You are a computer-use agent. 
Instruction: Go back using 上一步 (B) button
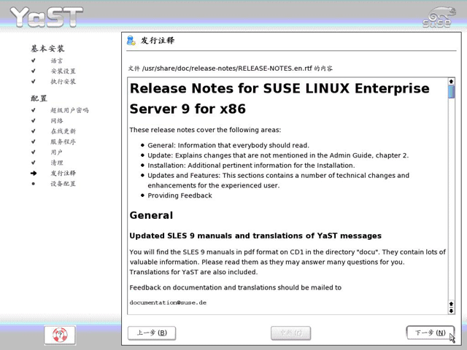[152, 332]
